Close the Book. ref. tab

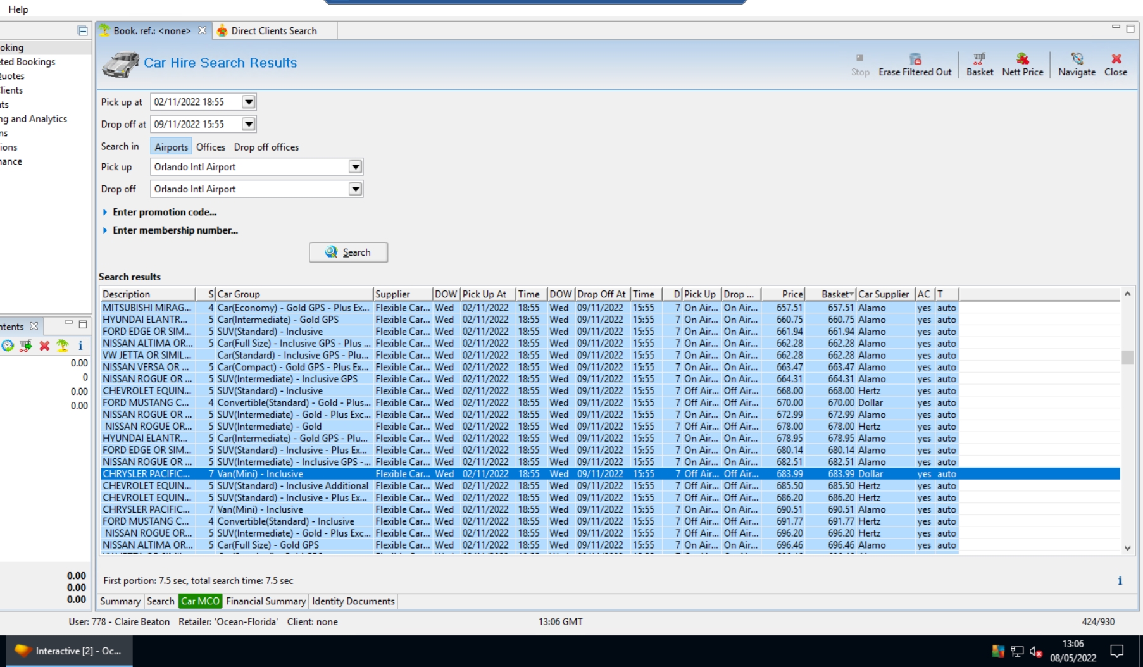202,30
